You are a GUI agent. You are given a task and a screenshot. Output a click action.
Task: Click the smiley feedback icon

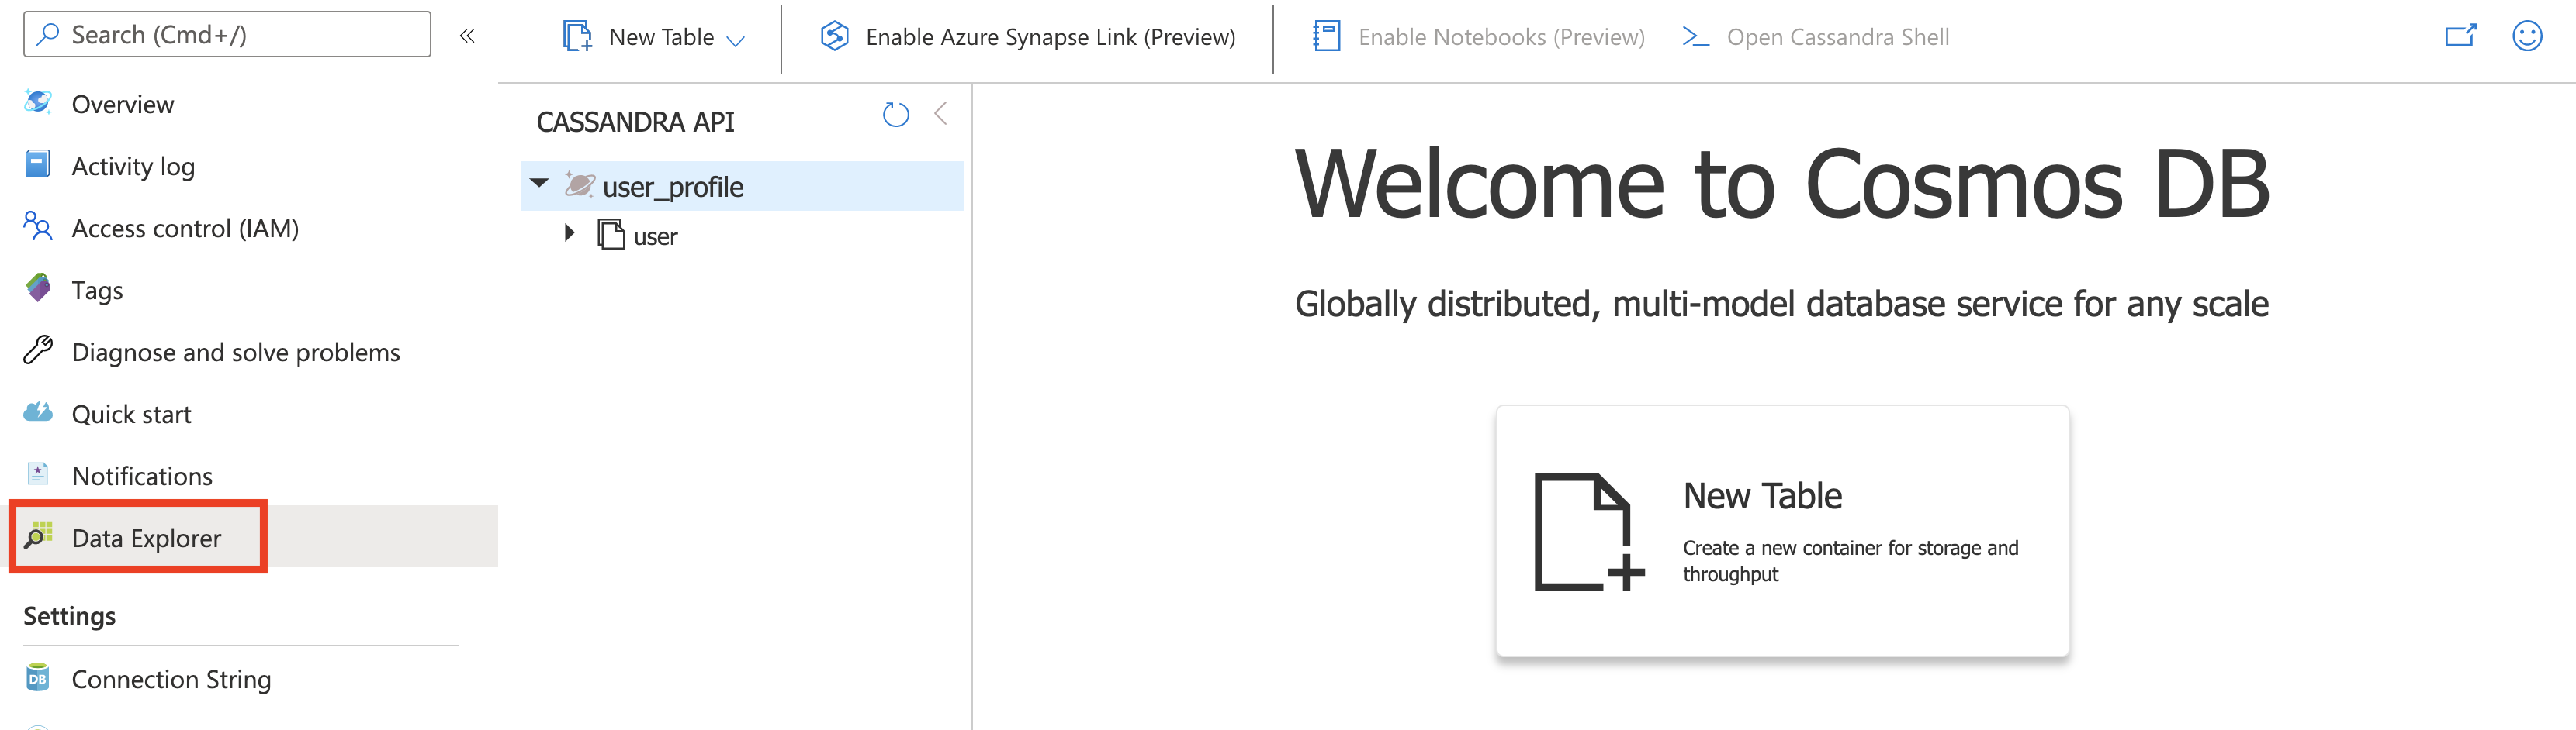(x=2526, y=36)
